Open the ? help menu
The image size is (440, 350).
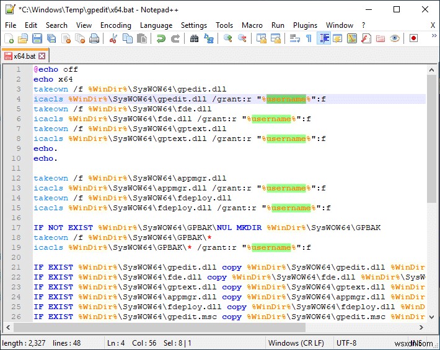pyautogui.click(x=363, y=25)
